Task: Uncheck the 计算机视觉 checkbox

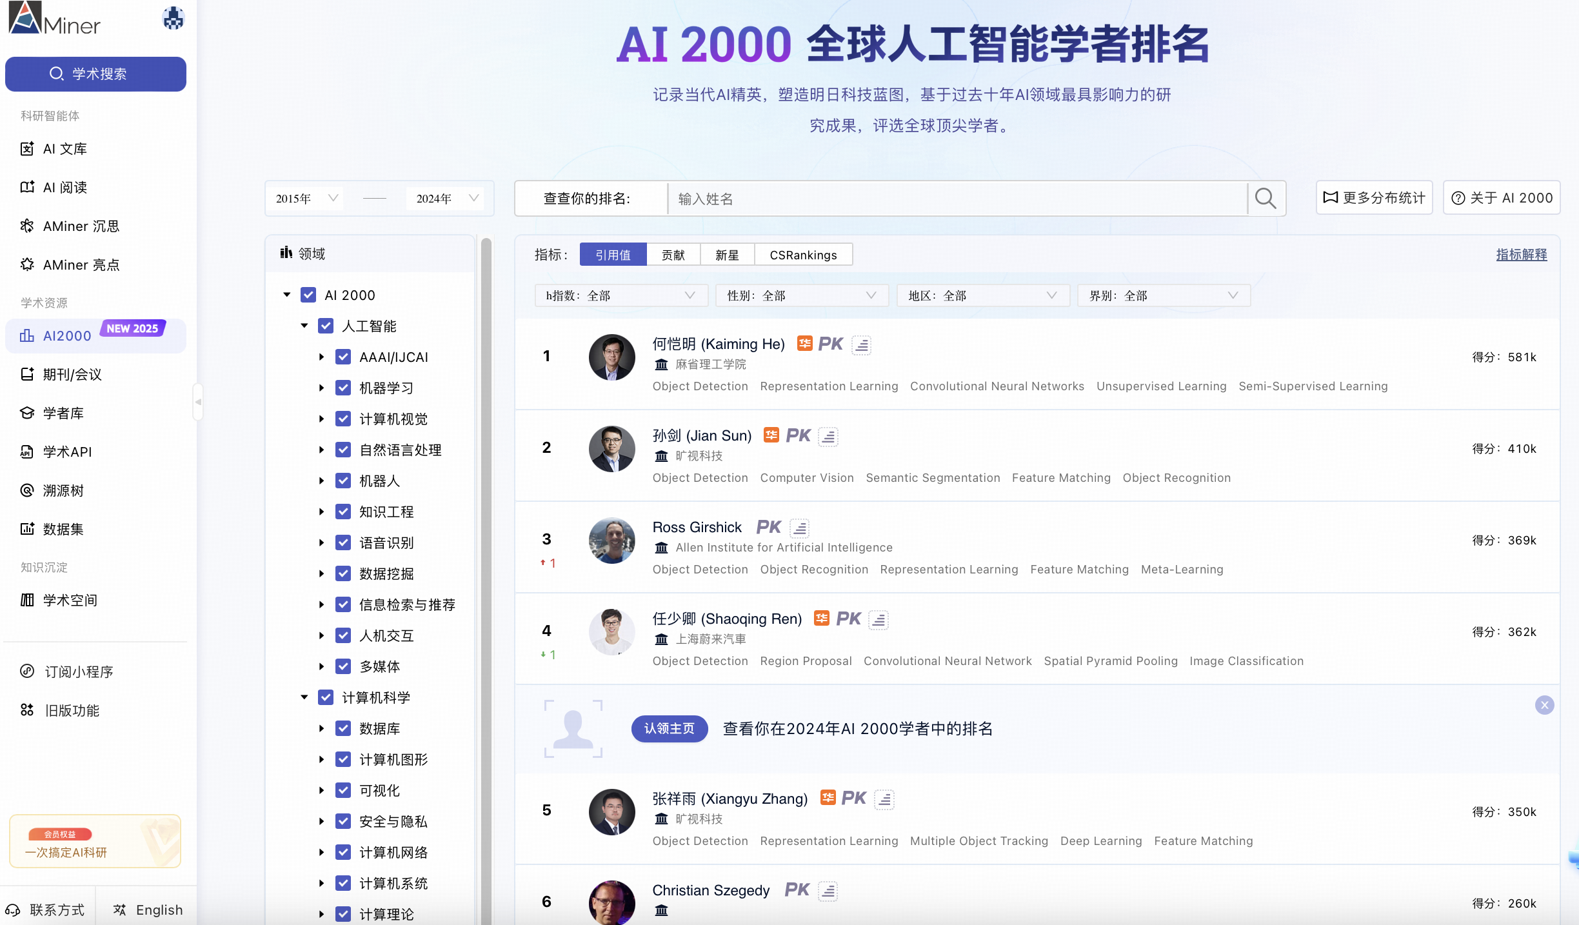Action: [343, 419]
